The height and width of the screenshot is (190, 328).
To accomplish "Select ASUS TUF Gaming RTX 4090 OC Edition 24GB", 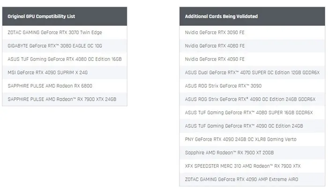I will tap(252, 126).
